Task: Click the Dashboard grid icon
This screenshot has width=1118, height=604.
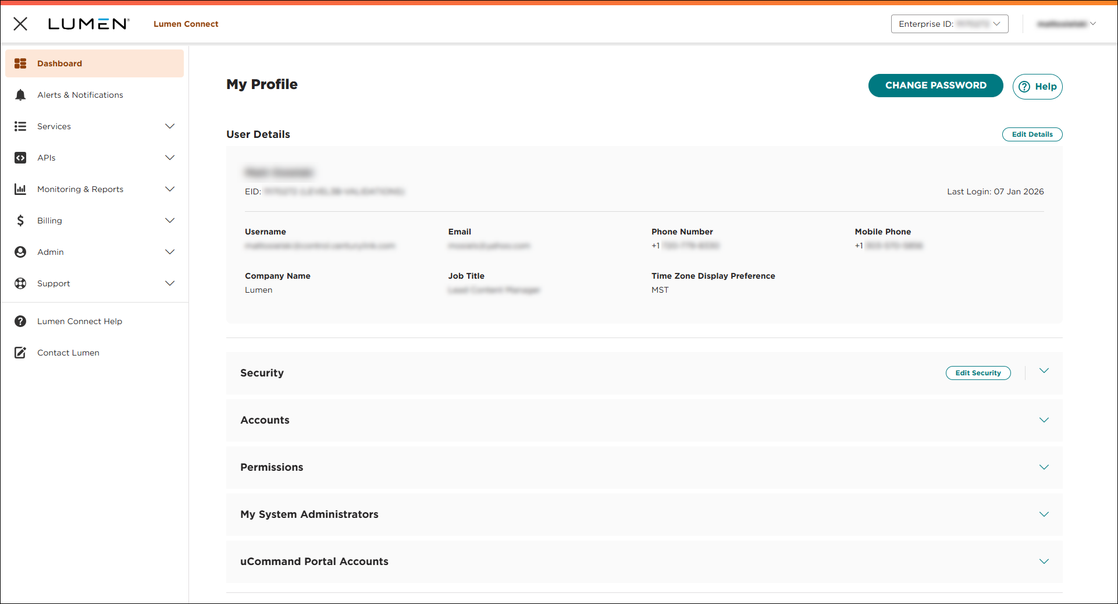Action: point(20,63)
